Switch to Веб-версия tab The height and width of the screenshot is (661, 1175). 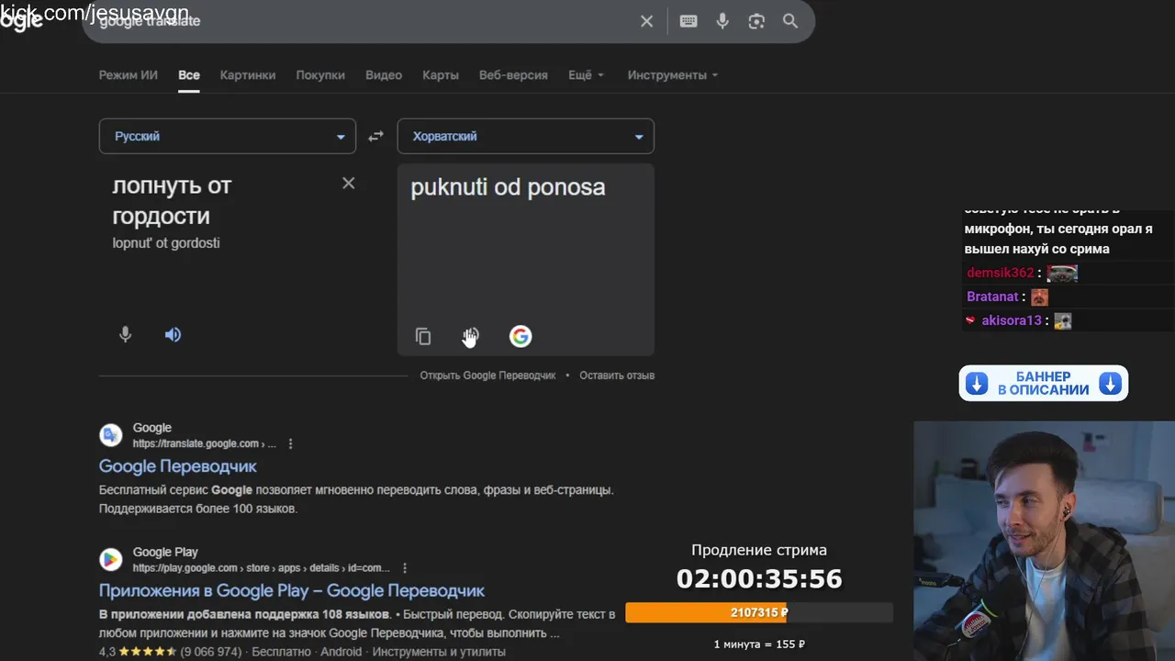pos(513,75)
